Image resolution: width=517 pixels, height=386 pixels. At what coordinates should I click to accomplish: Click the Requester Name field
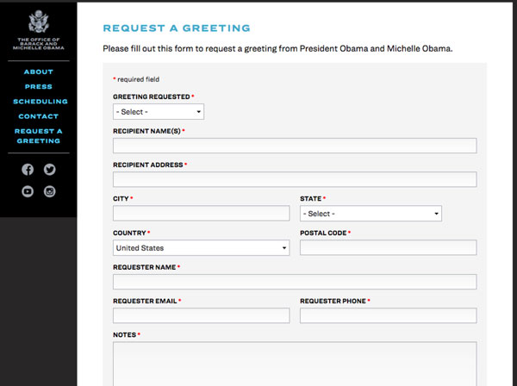294,282
